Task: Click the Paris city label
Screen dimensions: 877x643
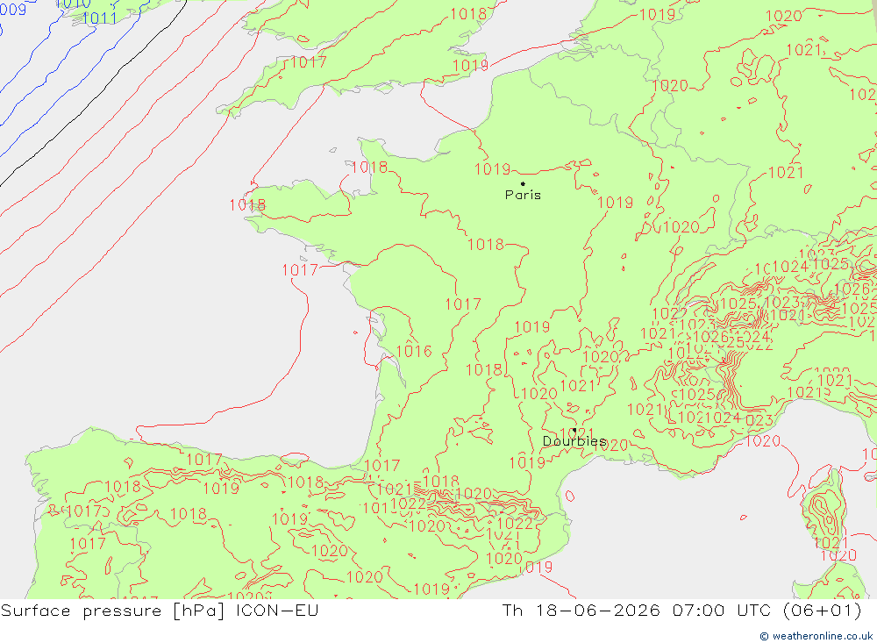Action: (x=523, y=195)
